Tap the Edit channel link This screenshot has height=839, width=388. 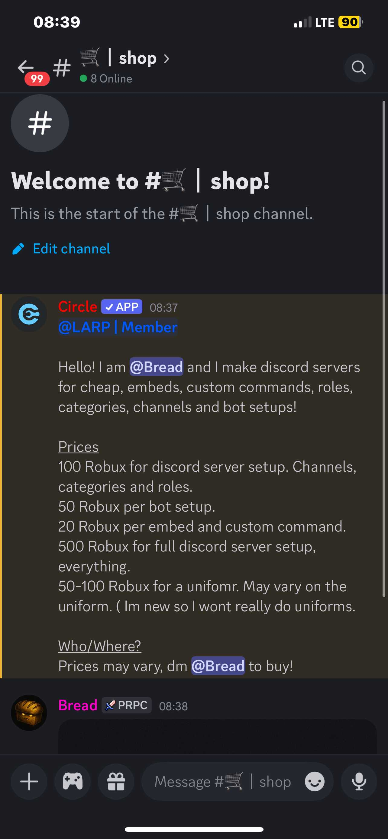[71, 249]
